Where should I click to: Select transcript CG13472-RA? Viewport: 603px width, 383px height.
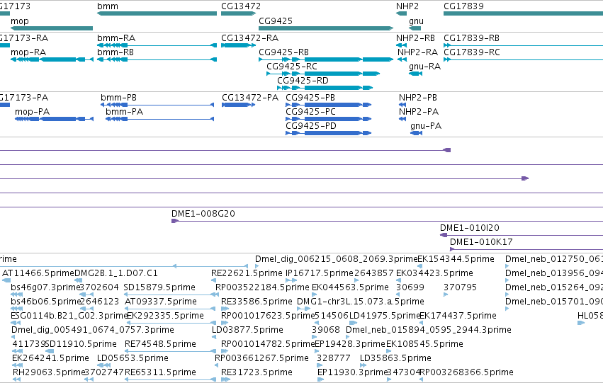point(238,45)
